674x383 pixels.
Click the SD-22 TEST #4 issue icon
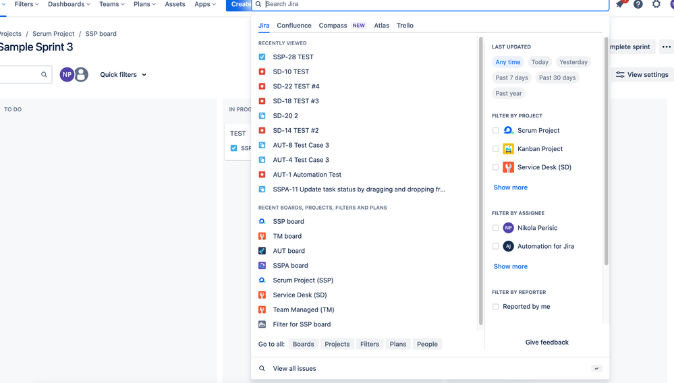point(262,86)
